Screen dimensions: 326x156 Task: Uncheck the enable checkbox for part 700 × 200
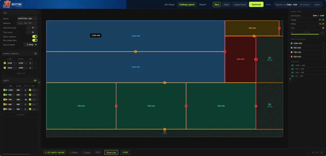4,99
